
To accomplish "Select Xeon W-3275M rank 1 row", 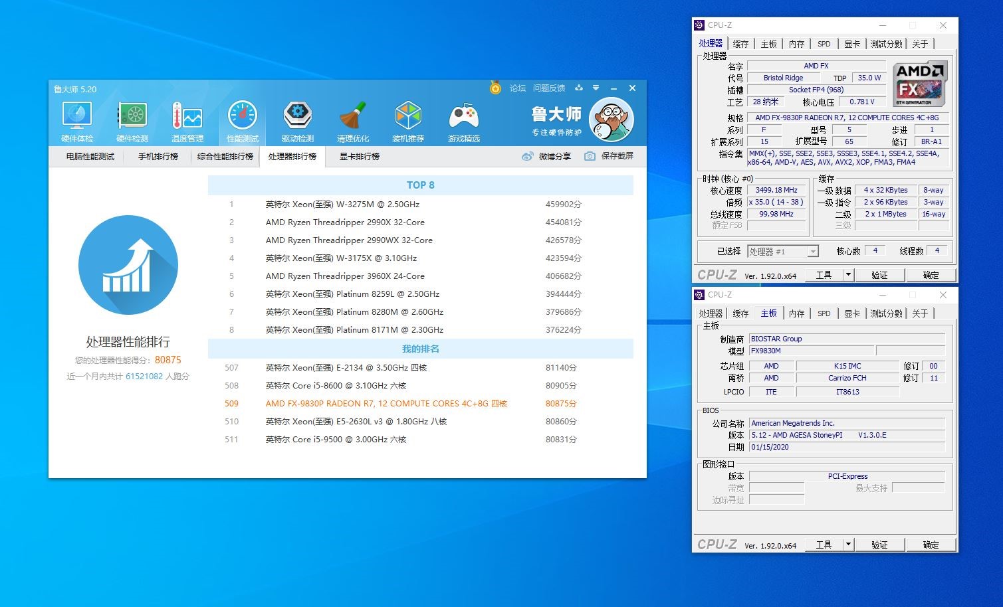I will click(421, 205).
